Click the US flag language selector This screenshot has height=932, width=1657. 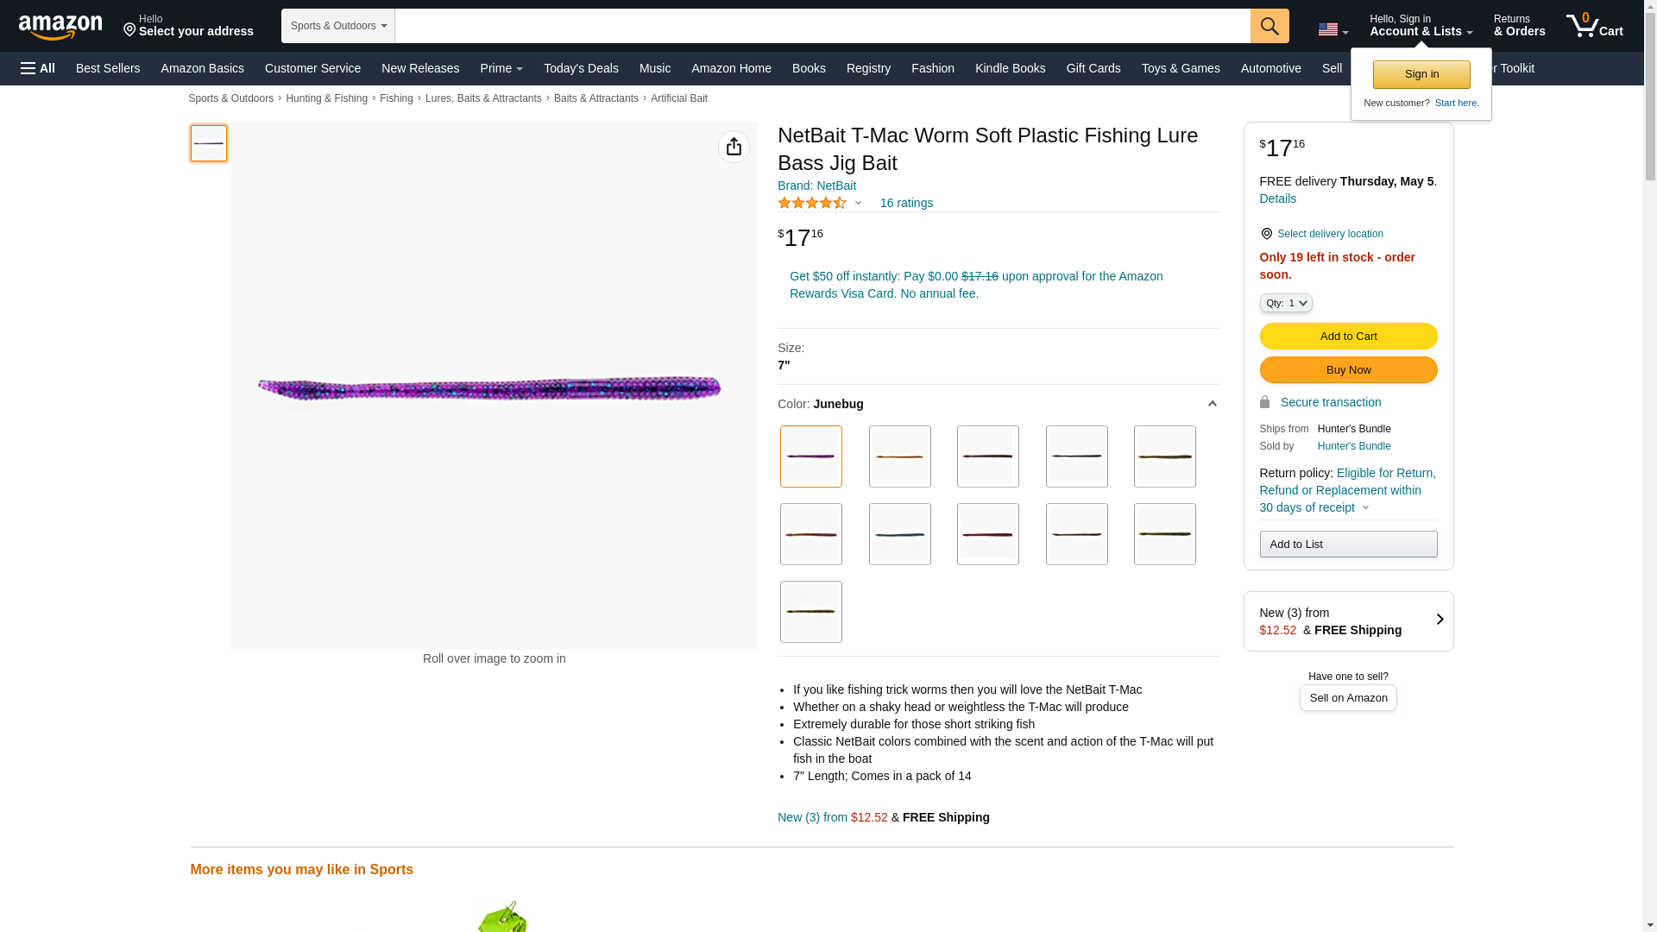[x=1332, y=29]
